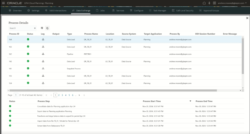Image resolution: width=250 pixels, height=134 pixels.
Task: Go to next page using the arrow
Action: tap(79, 95)
